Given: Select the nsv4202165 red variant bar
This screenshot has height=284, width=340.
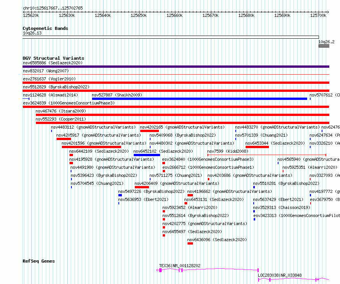Looking at the screenshot, I should [x=149, y=131].
